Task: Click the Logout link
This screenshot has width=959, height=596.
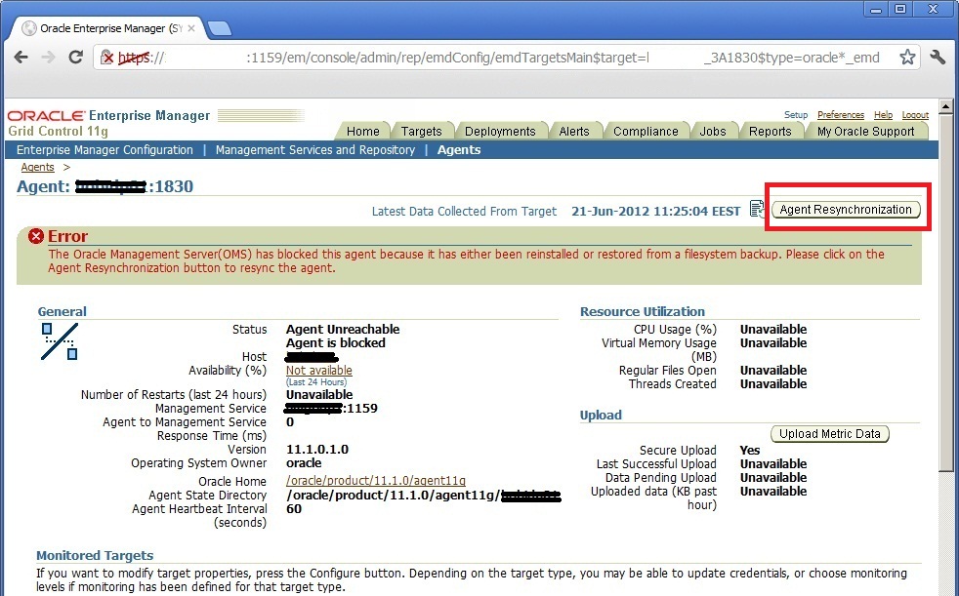Action: point(915,115)
